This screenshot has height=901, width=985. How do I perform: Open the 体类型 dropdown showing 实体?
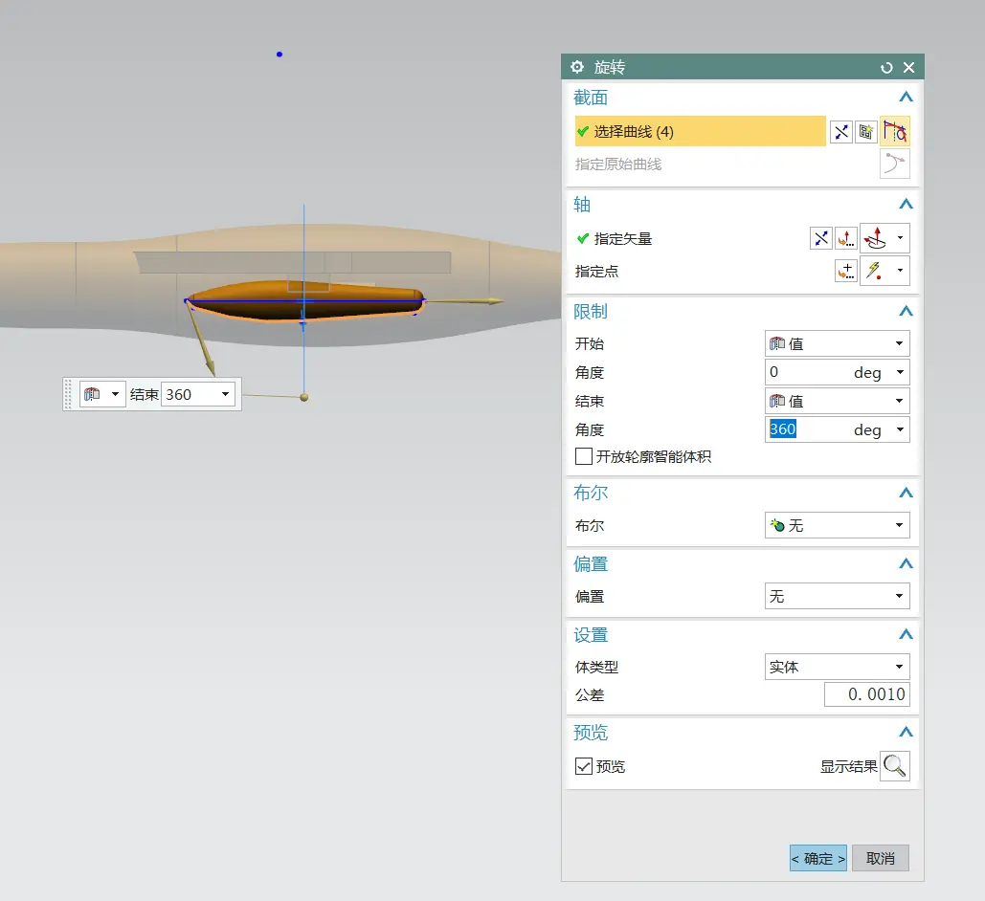(x=837, y=667)
